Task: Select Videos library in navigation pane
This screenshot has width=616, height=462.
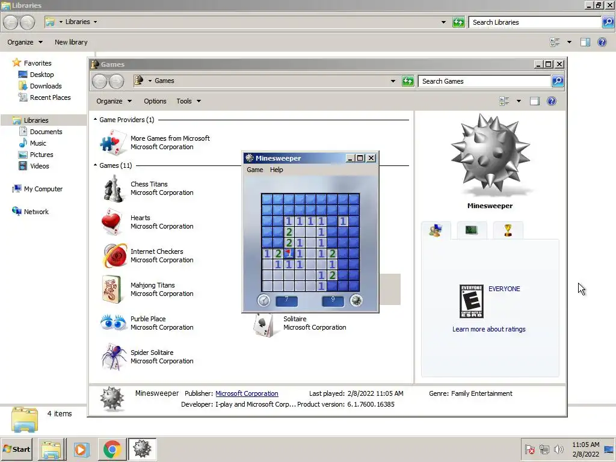Action: 34,166
